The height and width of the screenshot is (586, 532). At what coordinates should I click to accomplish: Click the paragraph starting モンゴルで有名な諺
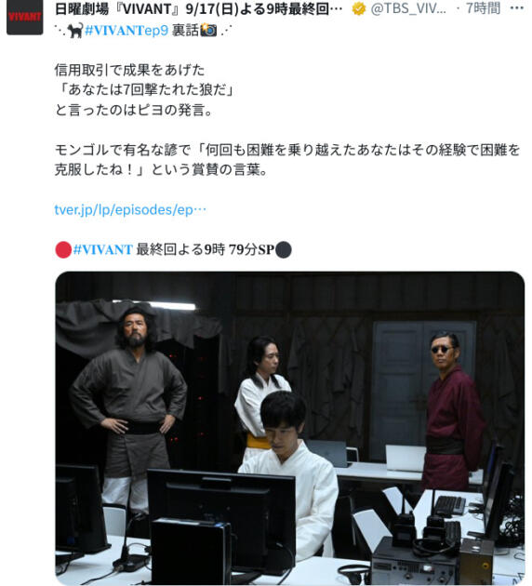tap(287, 160)
